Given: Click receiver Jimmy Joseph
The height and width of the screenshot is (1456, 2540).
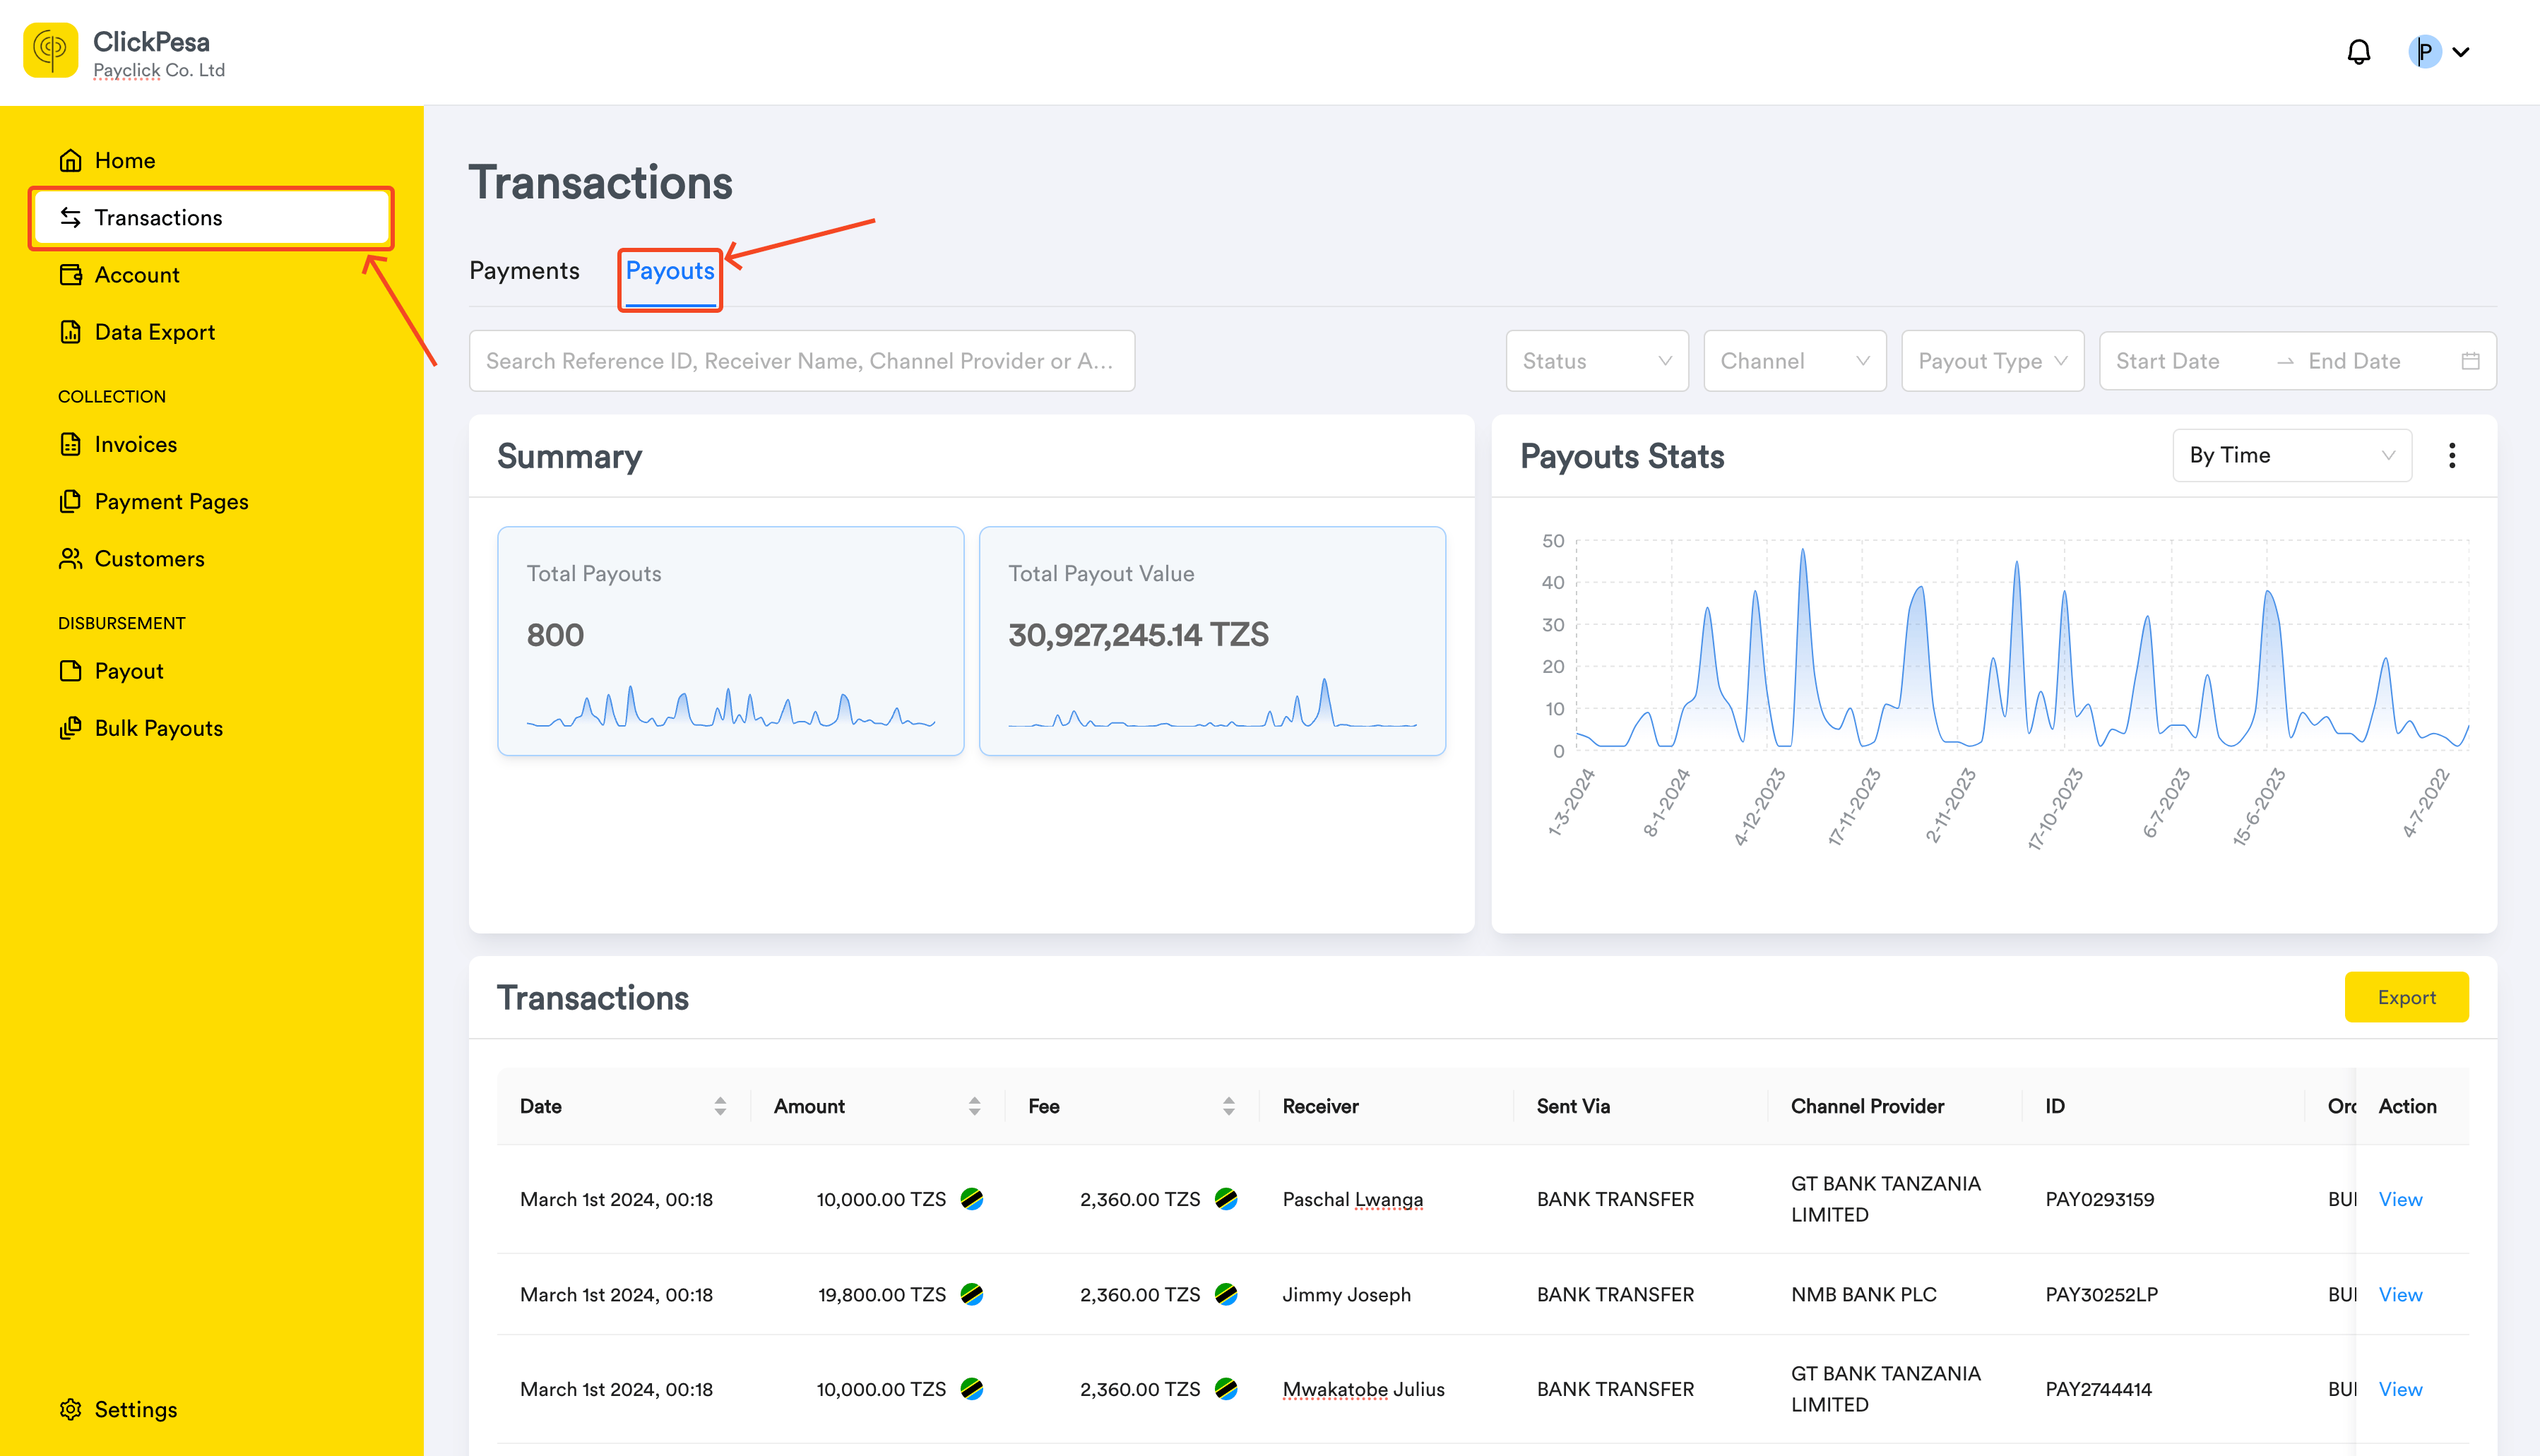Looking at the screenshot, I should tap(1346, 1294).
